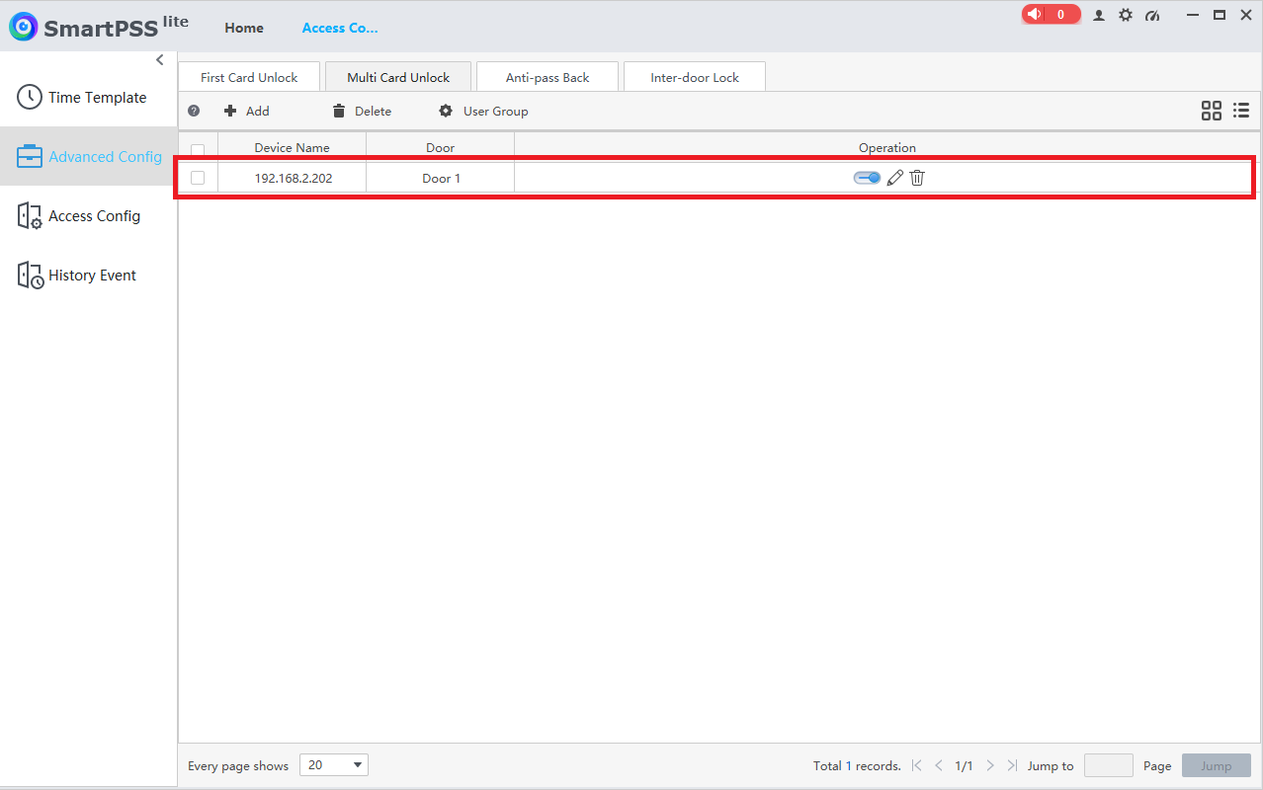The image size is (1263, 790).
Task: Go to the Home tab
Action: point(244,28)
